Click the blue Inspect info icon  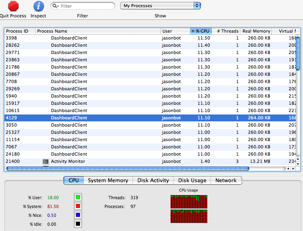pyautogui.click(x=39, y=6)
